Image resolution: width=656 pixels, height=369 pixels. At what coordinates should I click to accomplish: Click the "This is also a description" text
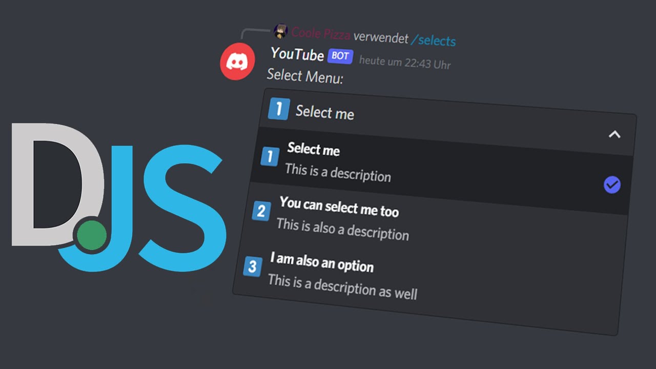[x=342, y=230]
